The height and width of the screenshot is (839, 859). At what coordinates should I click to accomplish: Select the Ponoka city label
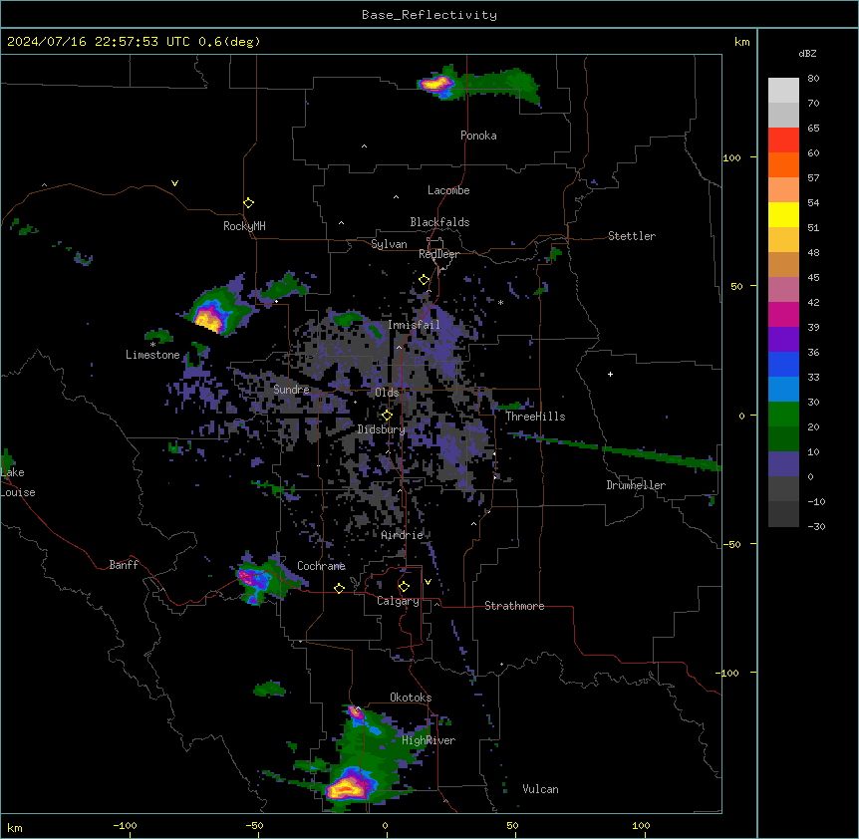coord(478,136)
